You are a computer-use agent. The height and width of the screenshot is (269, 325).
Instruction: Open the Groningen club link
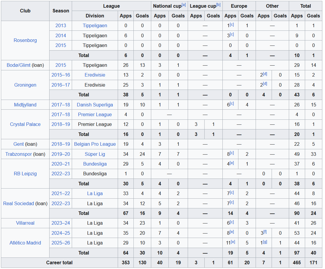pos(25,85)
